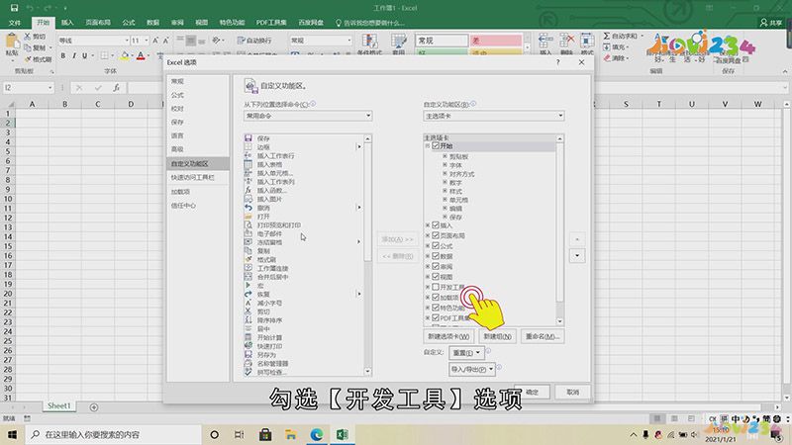The image size is (792, 445).
Task: Click the cell Borders icon in ribbon
Action: click(x=104, y=55)
